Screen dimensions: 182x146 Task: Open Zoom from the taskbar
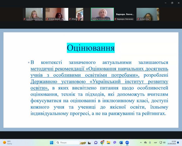(x=127, y=142)
